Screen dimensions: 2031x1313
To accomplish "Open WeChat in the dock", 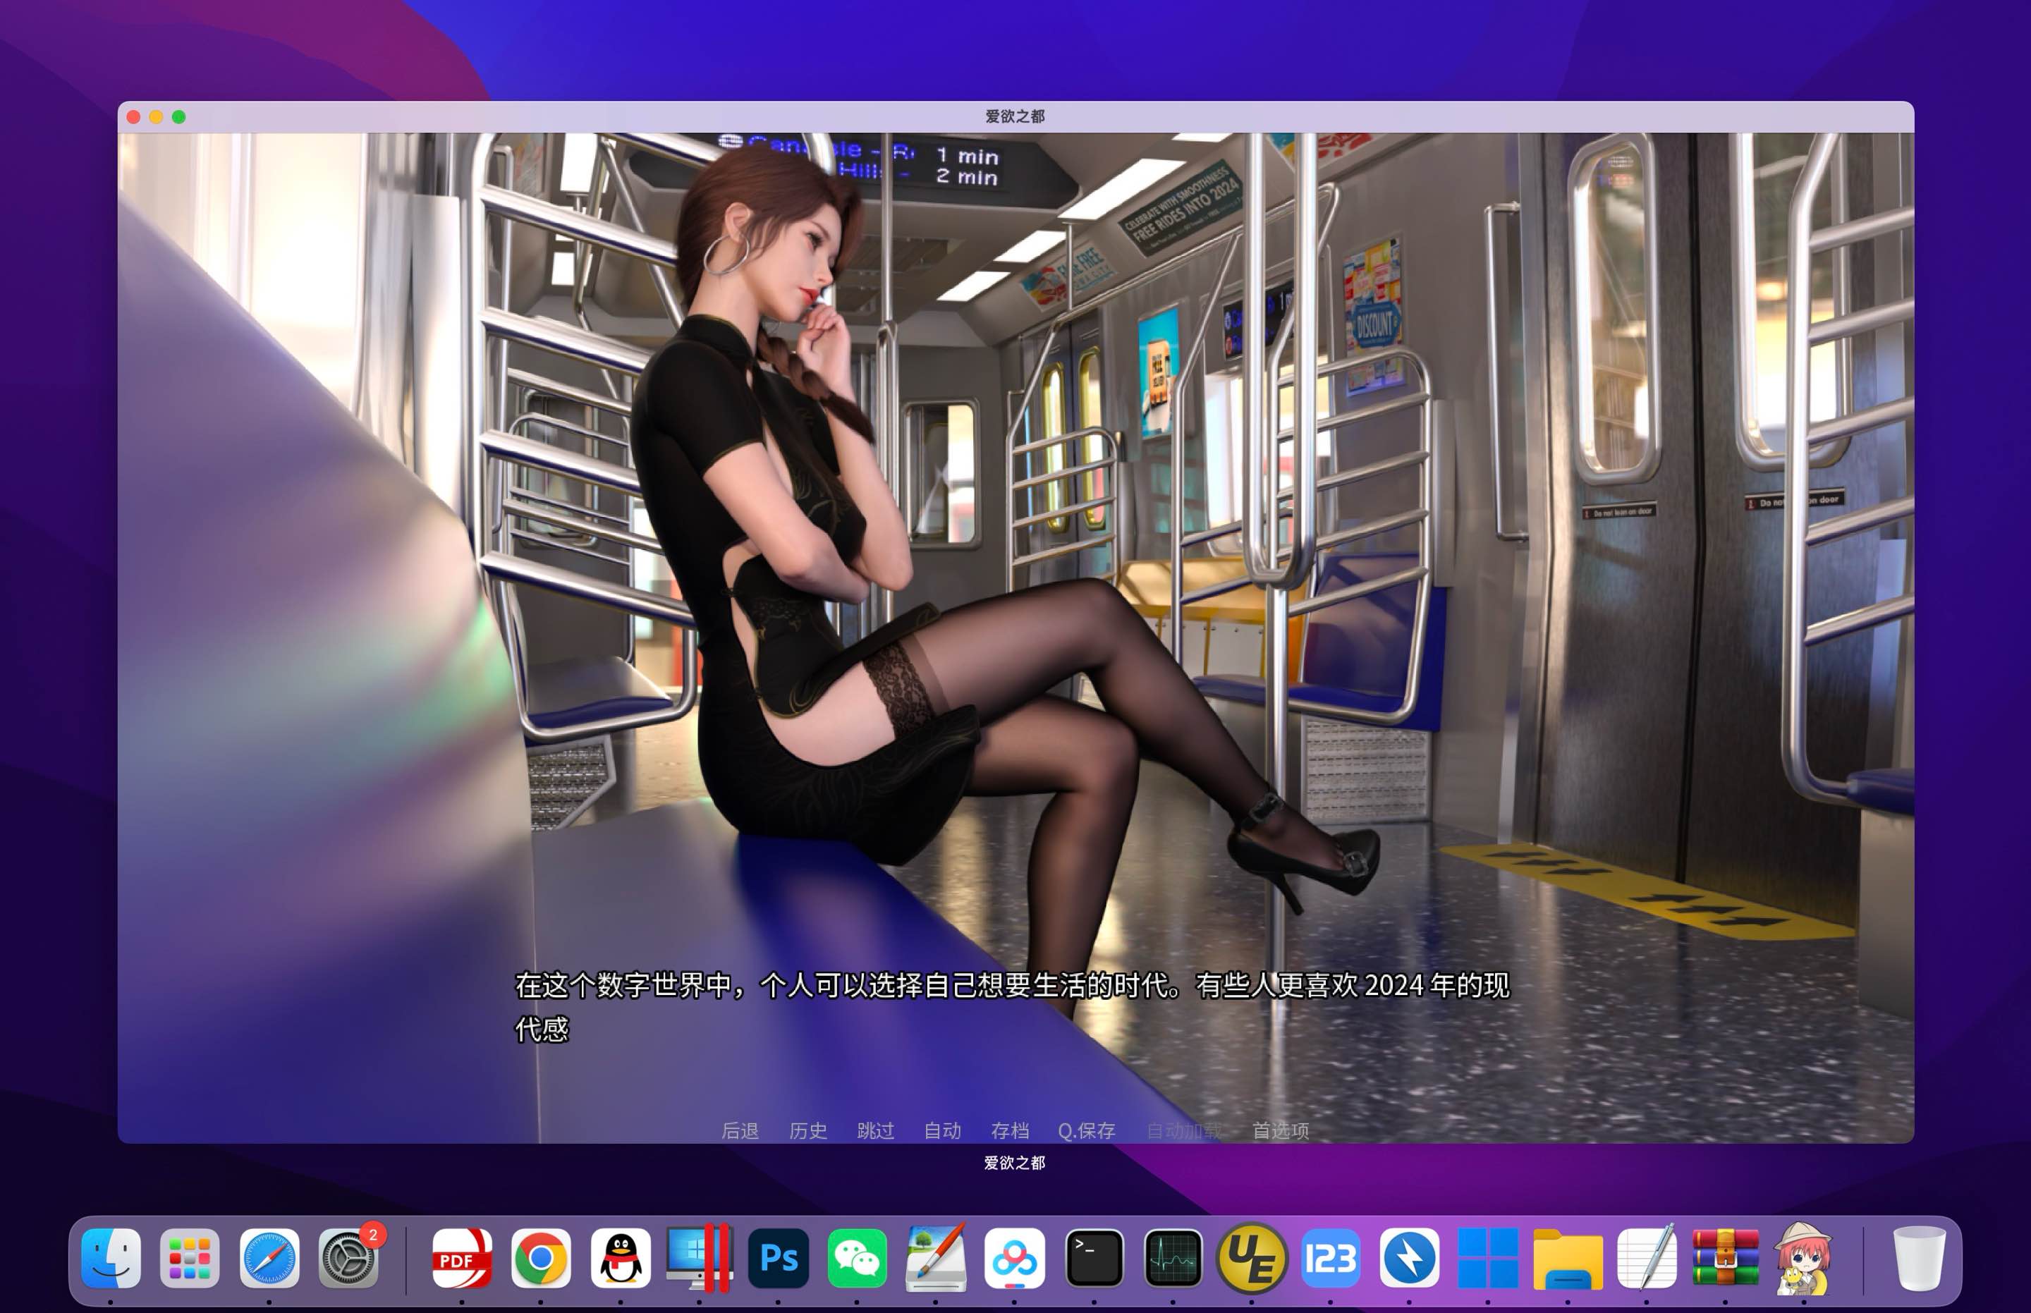I will [857, 1257].
